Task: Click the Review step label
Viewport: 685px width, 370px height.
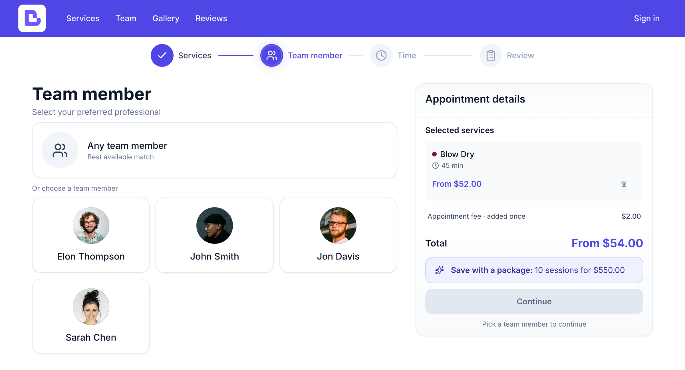Action: point(520,55)
